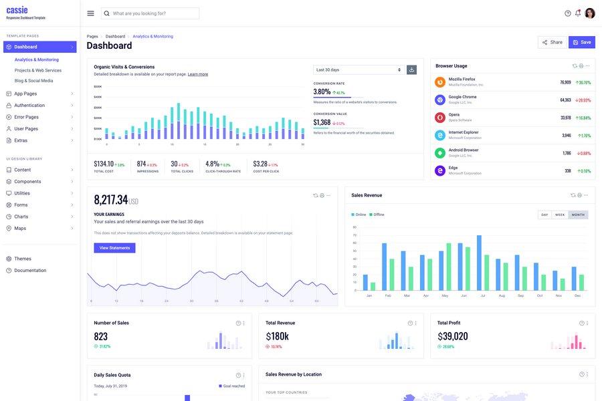
Task: Open Analytics & Monitoring from the breadcrumb
Action: click(x=153, y=35)
